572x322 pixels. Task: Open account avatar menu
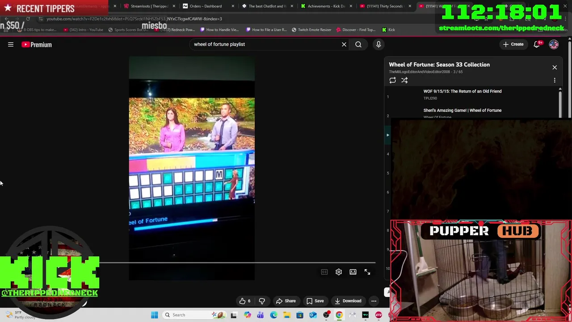pos(554,44)
